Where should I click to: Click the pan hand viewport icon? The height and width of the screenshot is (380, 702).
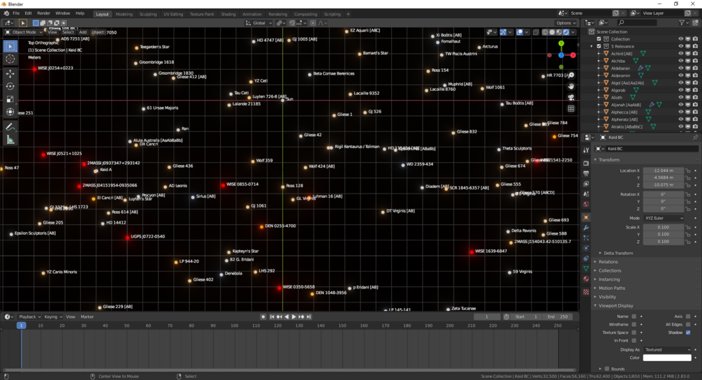(571, 87)
